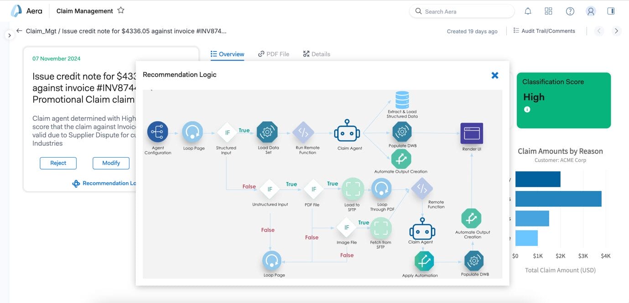Viewport: 629px width, 303px height.
Task: Go to the next claim arrow
Action: (x=616, y=31)
